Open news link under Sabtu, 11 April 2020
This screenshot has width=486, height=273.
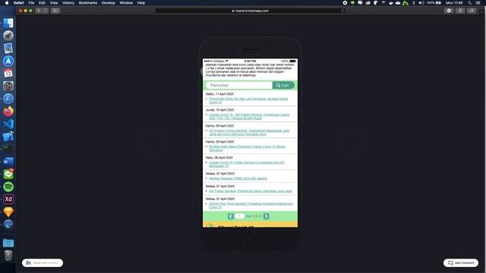[248, 100]
